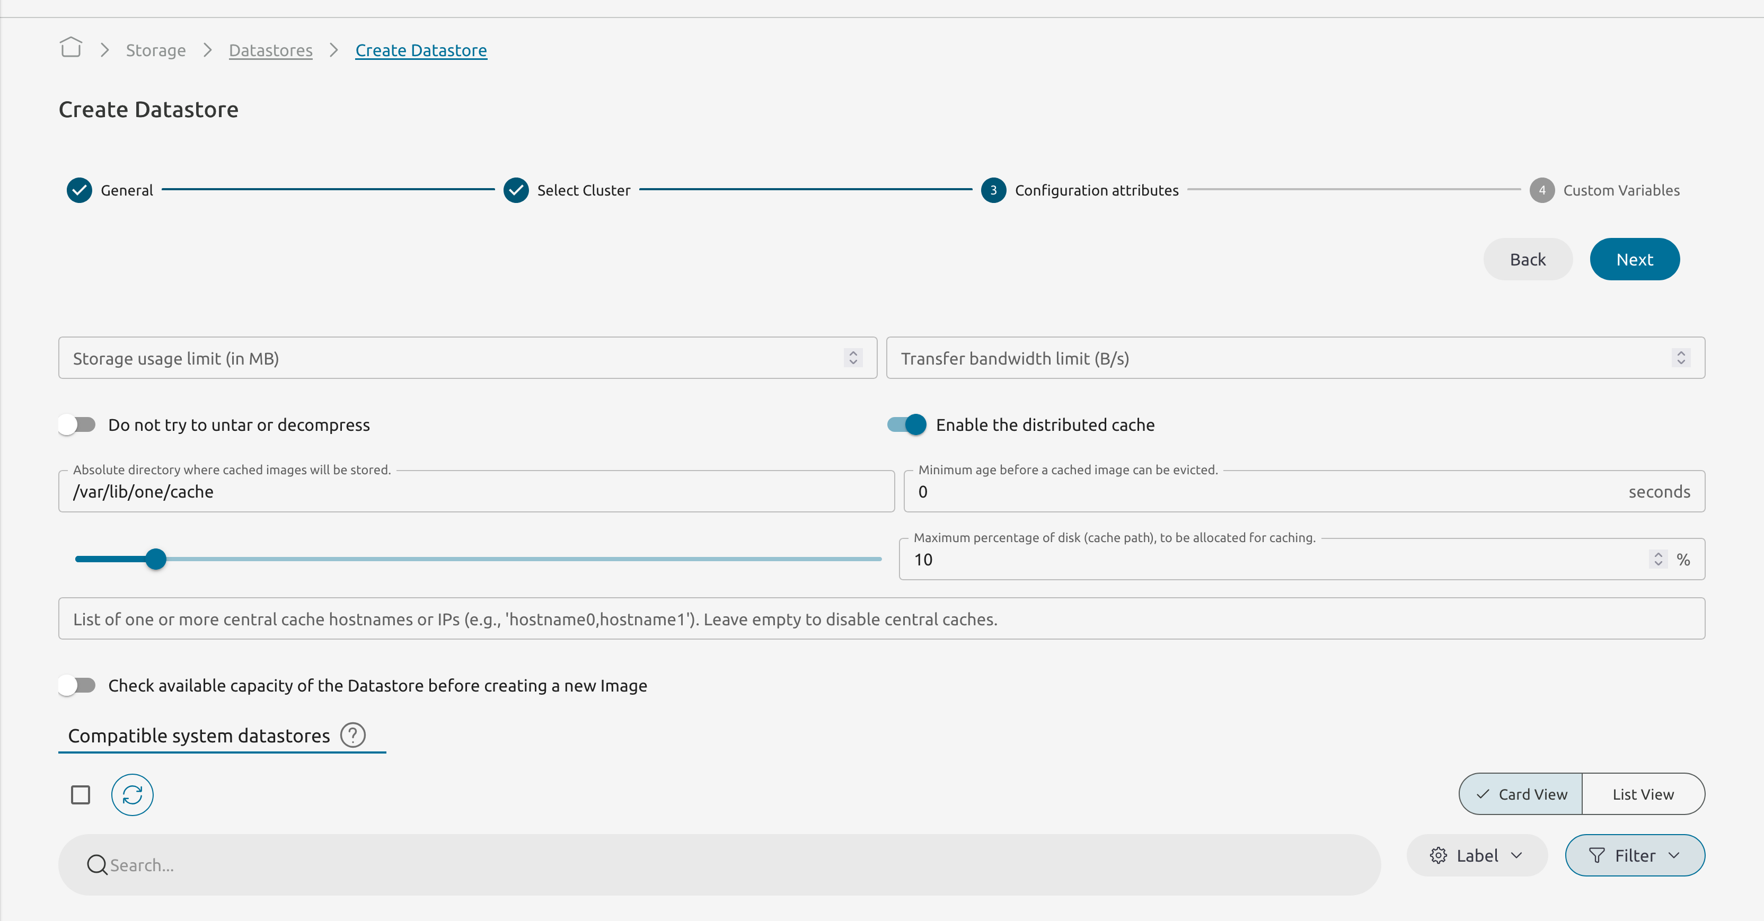Open the Filter dropdown
Screen dimensions: 1764x921
point(1675,855)
